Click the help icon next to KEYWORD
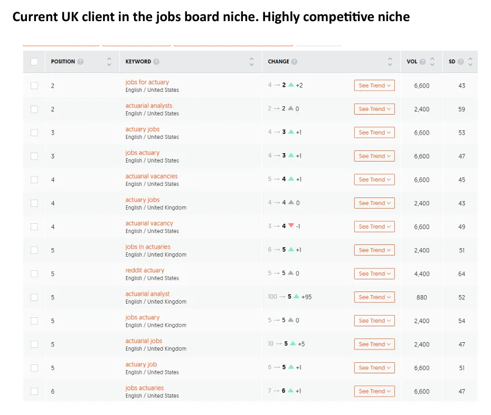Image resolution: width=491 pixels, height=415 pixels. pos(156,62)
